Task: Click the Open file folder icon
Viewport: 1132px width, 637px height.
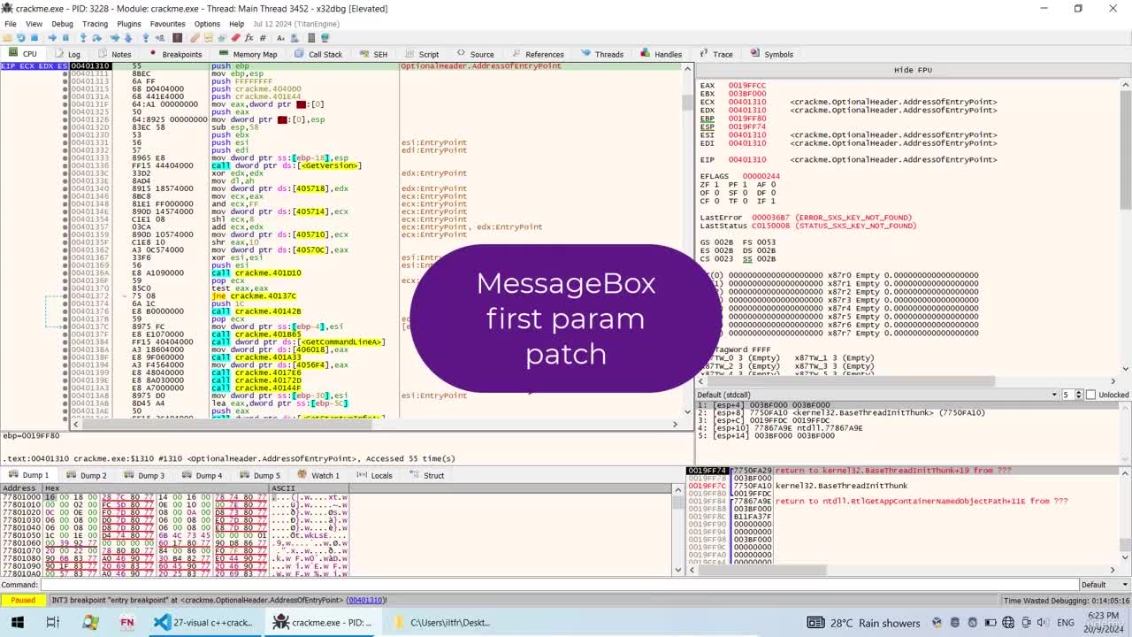Action: [8, 38]
